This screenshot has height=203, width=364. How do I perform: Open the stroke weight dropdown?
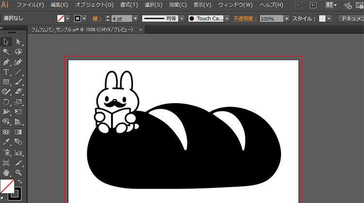pos(135,18)
